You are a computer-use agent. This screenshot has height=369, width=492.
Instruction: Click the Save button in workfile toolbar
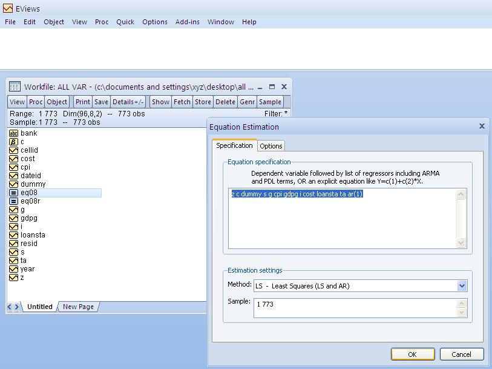(101, 102)
